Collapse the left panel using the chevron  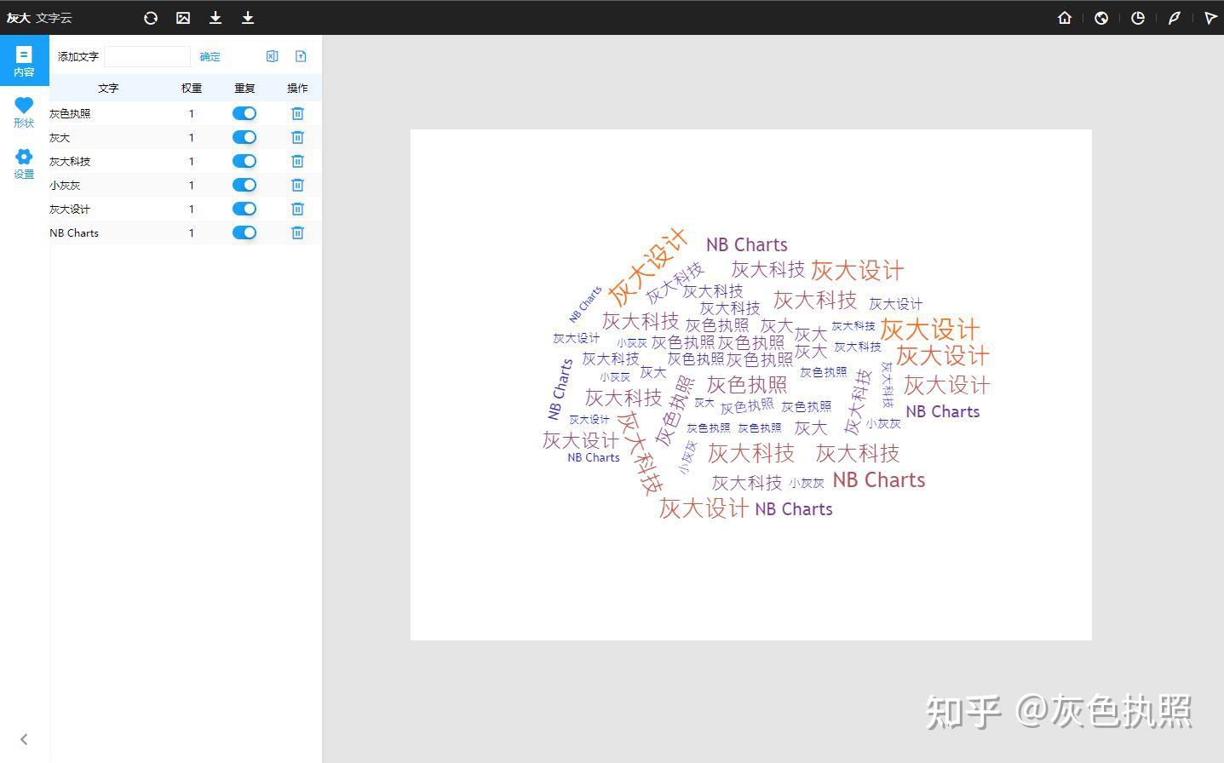pyautogui.click(x=24, y=738)
